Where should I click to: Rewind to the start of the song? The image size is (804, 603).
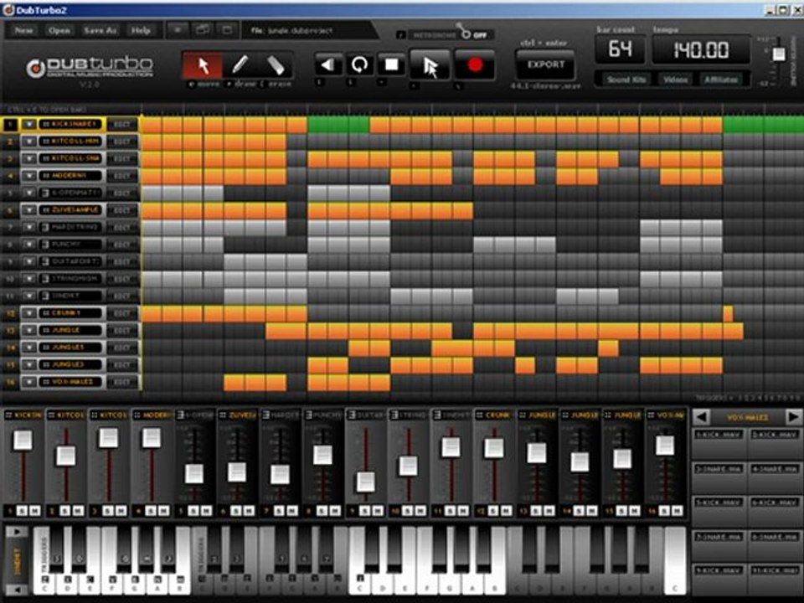pos(328,65)
